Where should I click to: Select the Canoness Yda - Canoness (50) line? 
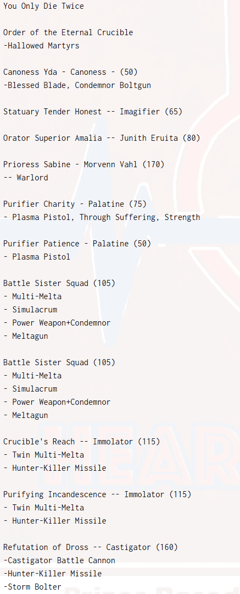70,72
